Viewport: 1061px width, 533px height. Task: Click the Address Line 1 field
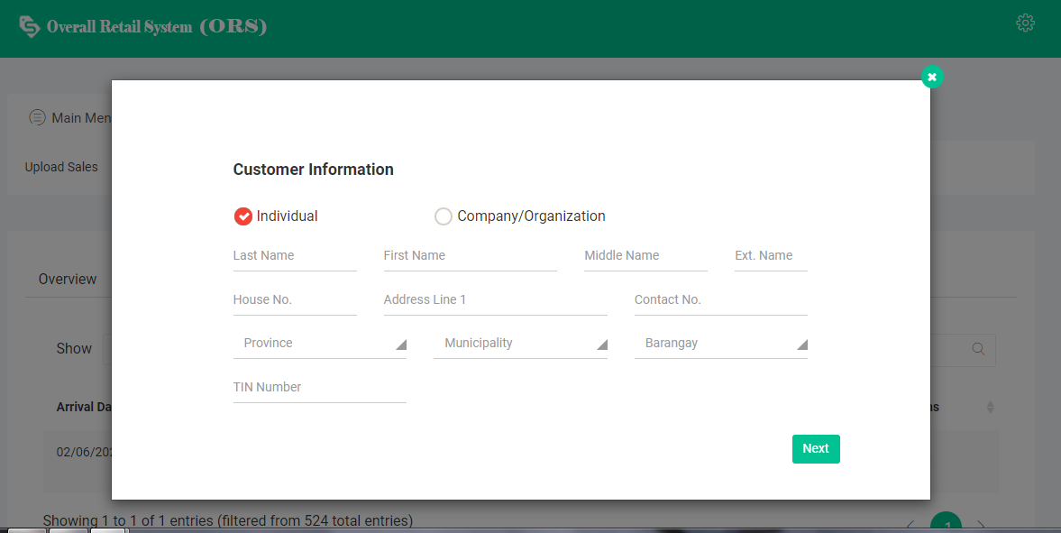(495, 300)
